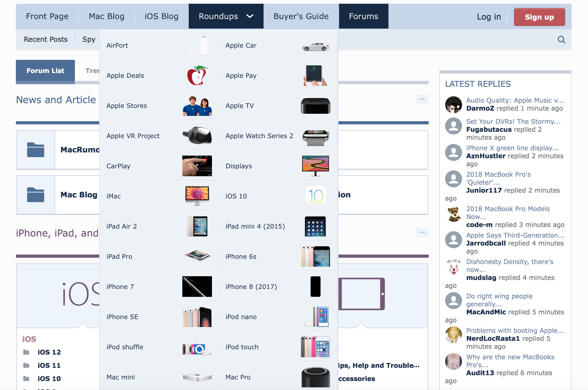Open the iPhone X green line thread

tap(512, 148)
